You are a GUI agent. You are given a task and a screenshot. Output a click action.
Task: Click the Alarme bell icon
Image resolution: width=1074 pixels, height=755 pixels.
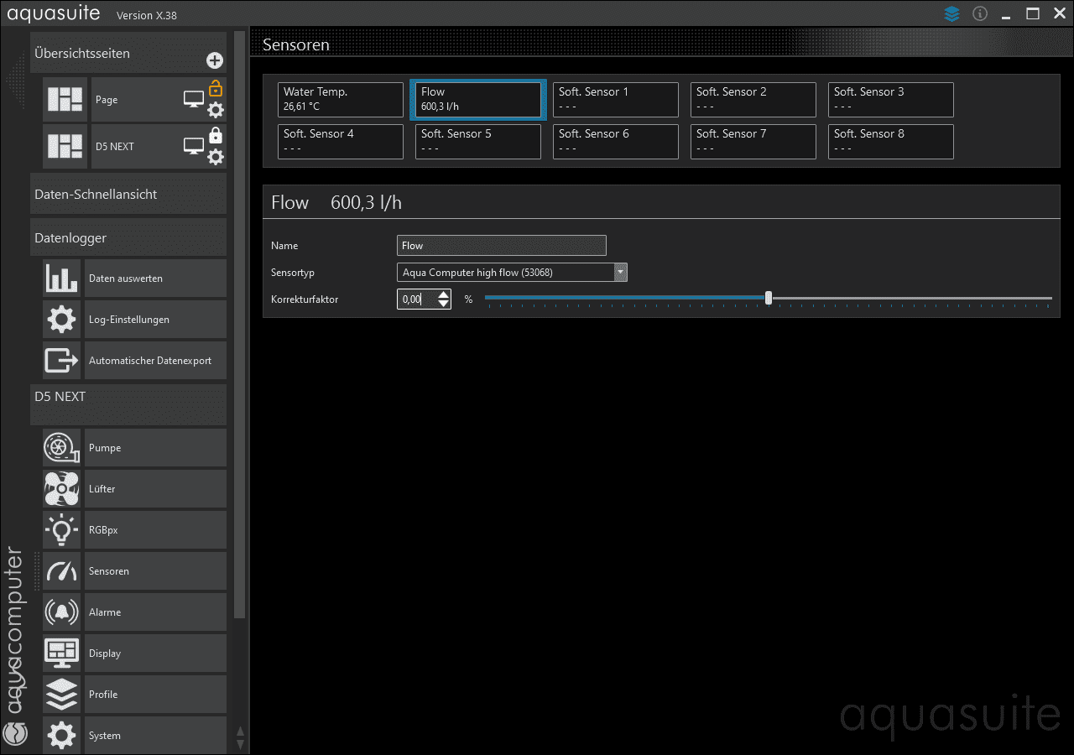pyautogui.click(x=62, y=612)
